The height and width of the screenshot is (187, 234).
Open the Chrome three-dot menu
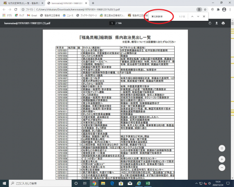click(x=230, y=9)
